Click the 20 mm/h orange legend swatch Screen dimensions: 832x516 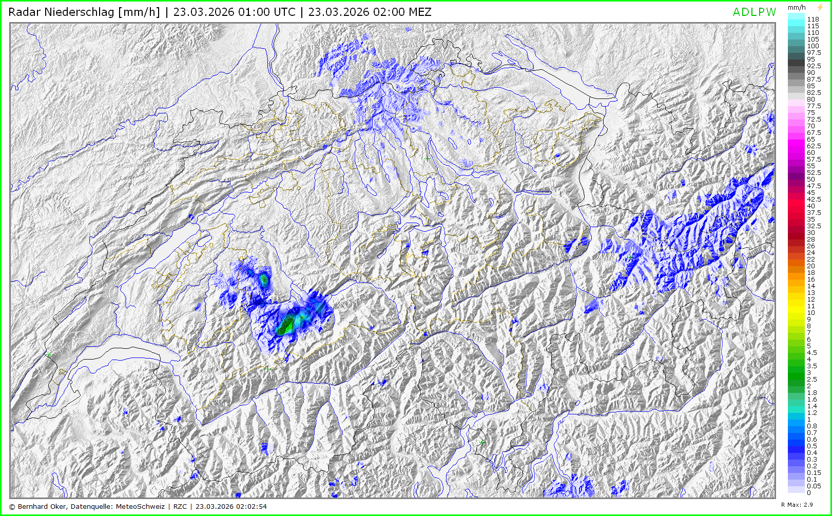[x=796, y=266]
